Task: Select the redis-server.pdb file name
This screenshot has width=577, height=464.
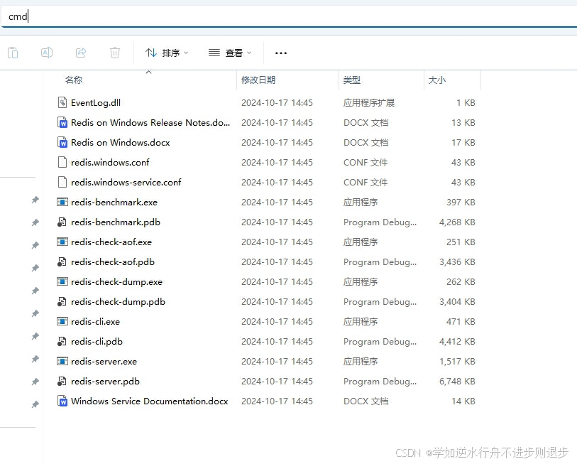Action: coord(105,382)
